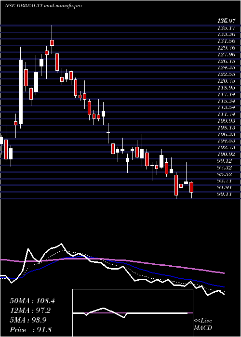Select the 135.17 price axis label
The width and height of the screenshot is (241, 337).
pyautogui.click(x=226, y=28)
